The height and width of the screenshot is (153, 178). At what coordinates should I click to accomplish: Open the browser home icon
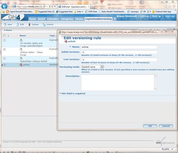166,7
